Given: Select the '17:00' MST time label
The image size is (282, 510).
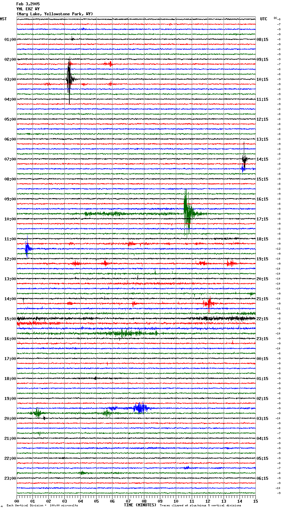Looking at the screenshot, I should (x=10, y=359).
